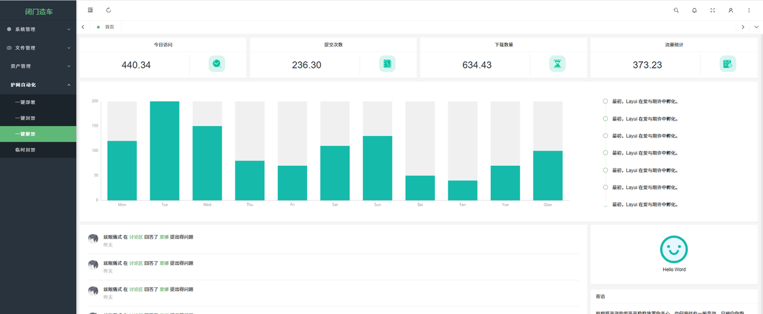Click the Tue bar in the chart

coord(165,150)
